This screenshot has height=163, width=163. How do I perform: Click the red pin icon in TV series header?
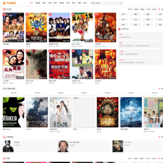(x=159, y=10)
